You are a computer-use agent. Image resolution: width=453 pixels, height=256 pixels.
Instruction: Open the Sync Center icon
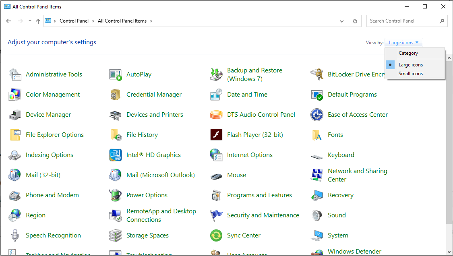tap(216, 235)
